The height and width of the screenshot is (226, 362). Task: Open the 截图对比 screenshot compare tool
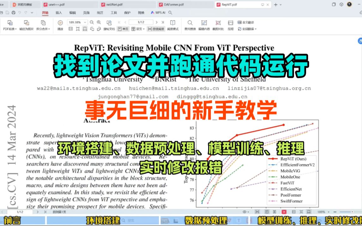[218, 25]
